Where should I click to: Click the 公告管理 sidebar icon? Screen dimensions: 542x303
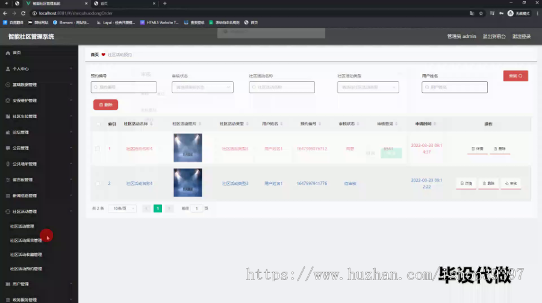[8, 148]
